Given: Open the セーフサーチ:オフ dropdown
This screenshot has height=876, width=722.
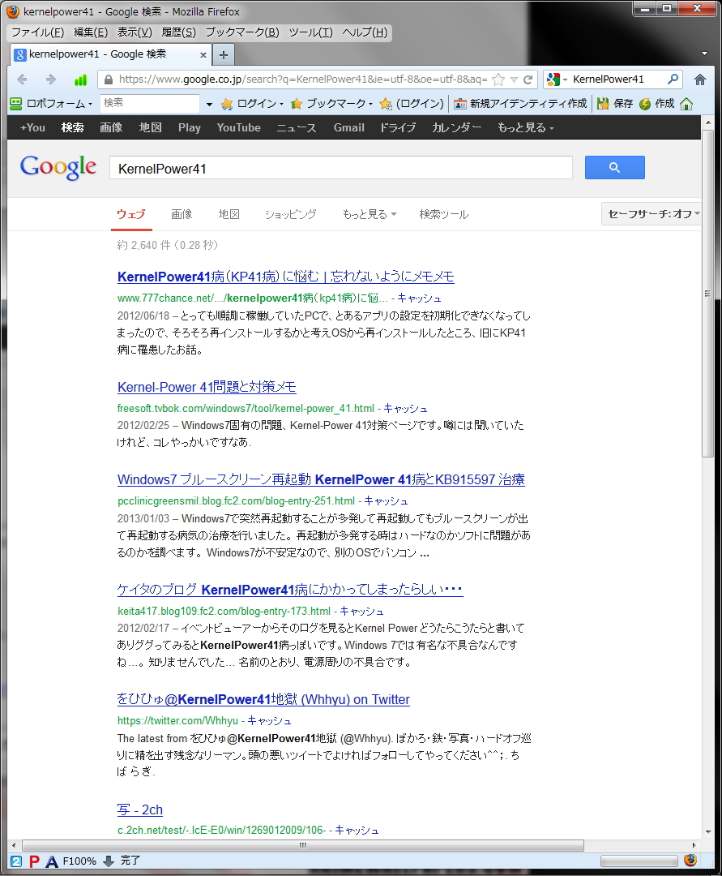Looking at the screenshot, I should [x=653, y=214].
